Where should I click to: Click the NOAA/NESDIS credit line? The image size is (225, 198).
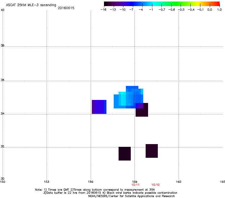point(131,196)
